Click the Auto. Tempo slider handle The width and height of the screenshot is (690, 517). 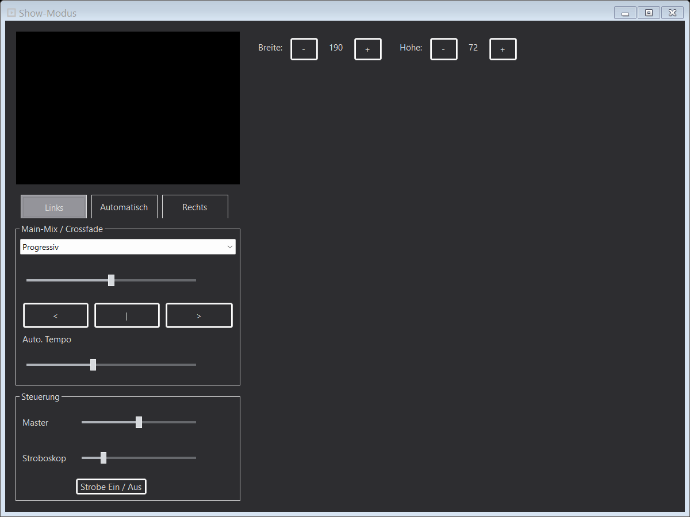(93, 365)
